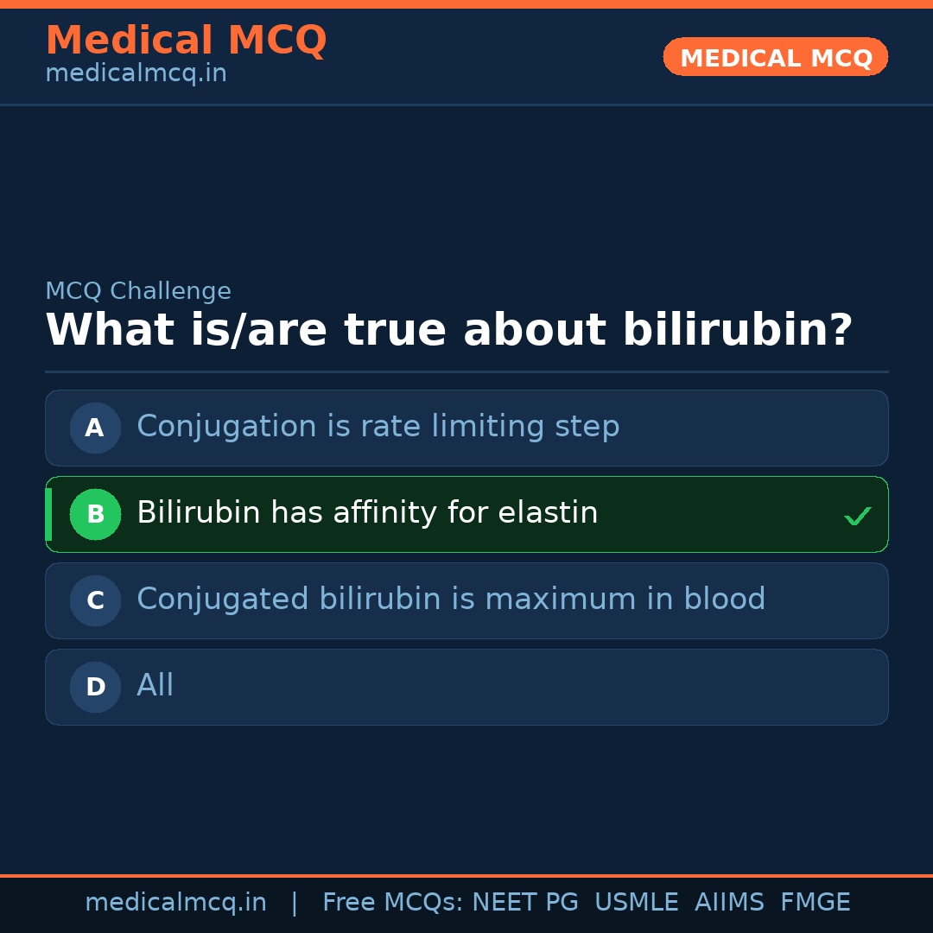Image resolution: width=933 pixels, height=933 pixels.
Task: Choose the 'All' answer option
Action: tap(155, 686)
